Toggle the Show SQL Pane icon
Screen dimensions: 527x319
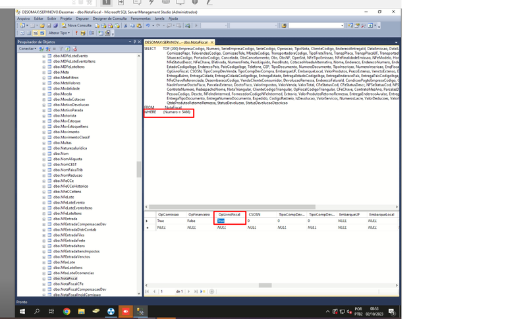point(36,33)
